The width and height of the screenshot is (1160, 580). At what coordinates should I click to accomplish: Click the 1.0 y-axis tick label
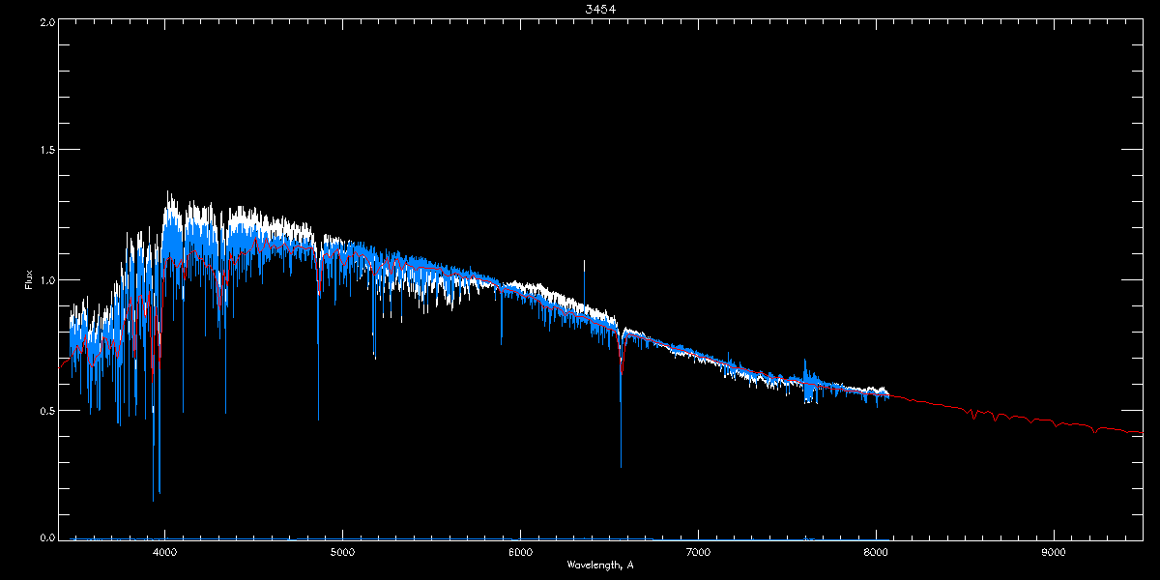[x=45, y=280]
